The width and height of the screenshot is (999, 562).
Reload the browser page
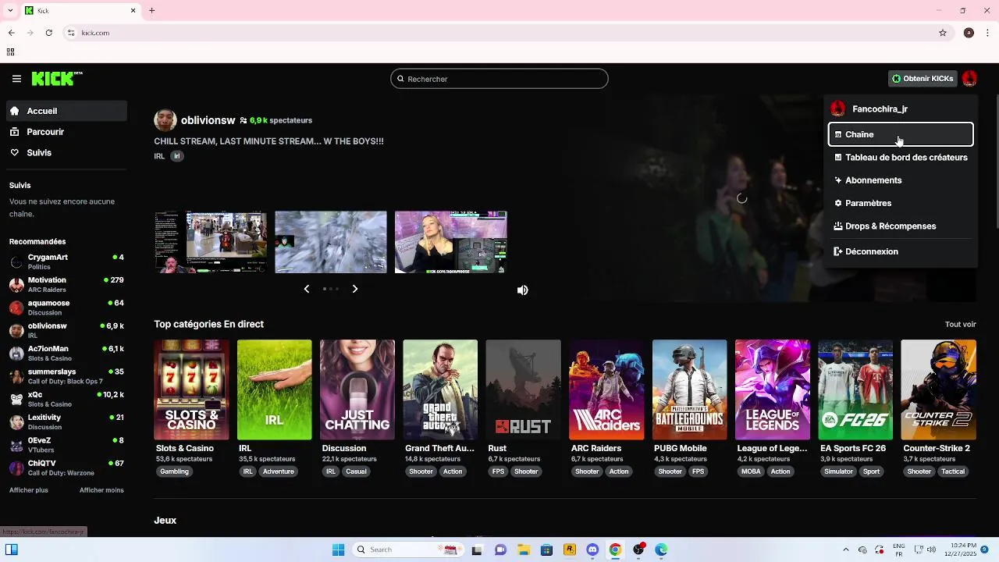[x=49, y=33]
